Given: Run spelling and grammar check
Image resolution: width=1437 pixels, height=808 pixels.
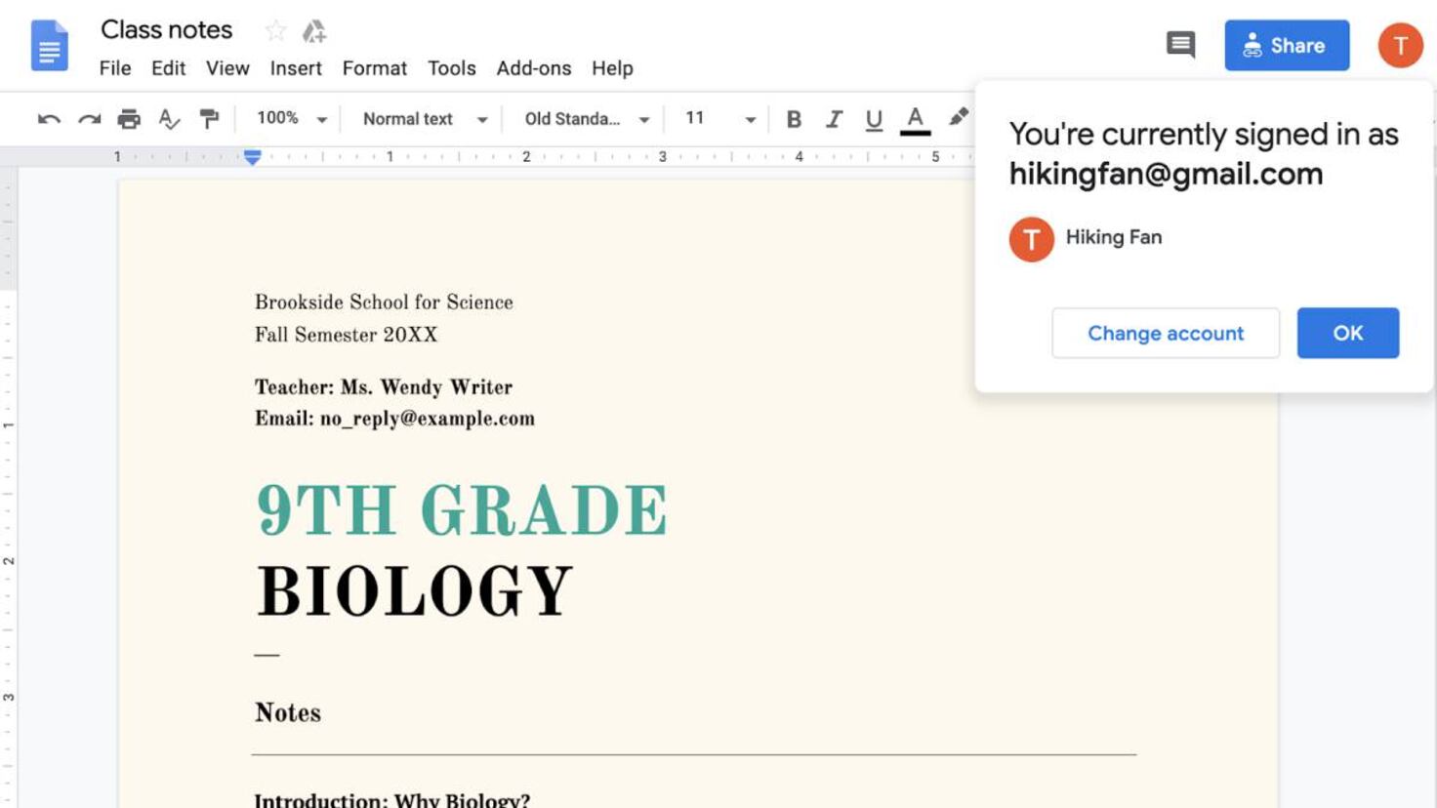Looking at the screenshot, I should (x=169, y=119).
